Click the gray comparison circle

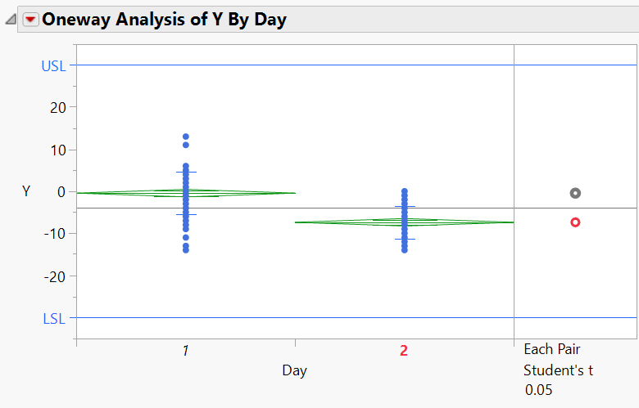click(575, 193)
